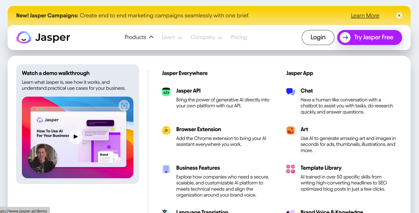Click the New! Jasper Campaigns banner text
This screenshot has width=419, height=213.
pos(133,15)
